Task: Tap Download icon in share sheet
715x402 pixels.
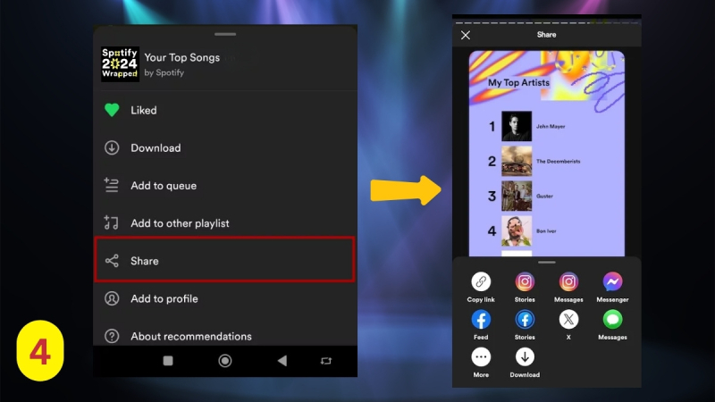Action: tap(525, 356)
